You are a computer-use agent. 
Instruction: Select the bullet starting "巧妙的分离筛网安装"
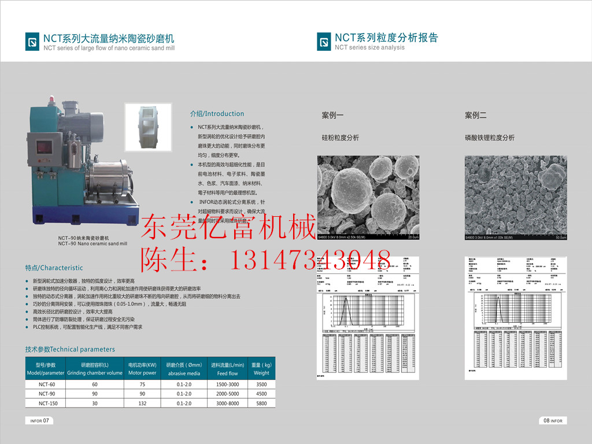click(x=109, y=304)
